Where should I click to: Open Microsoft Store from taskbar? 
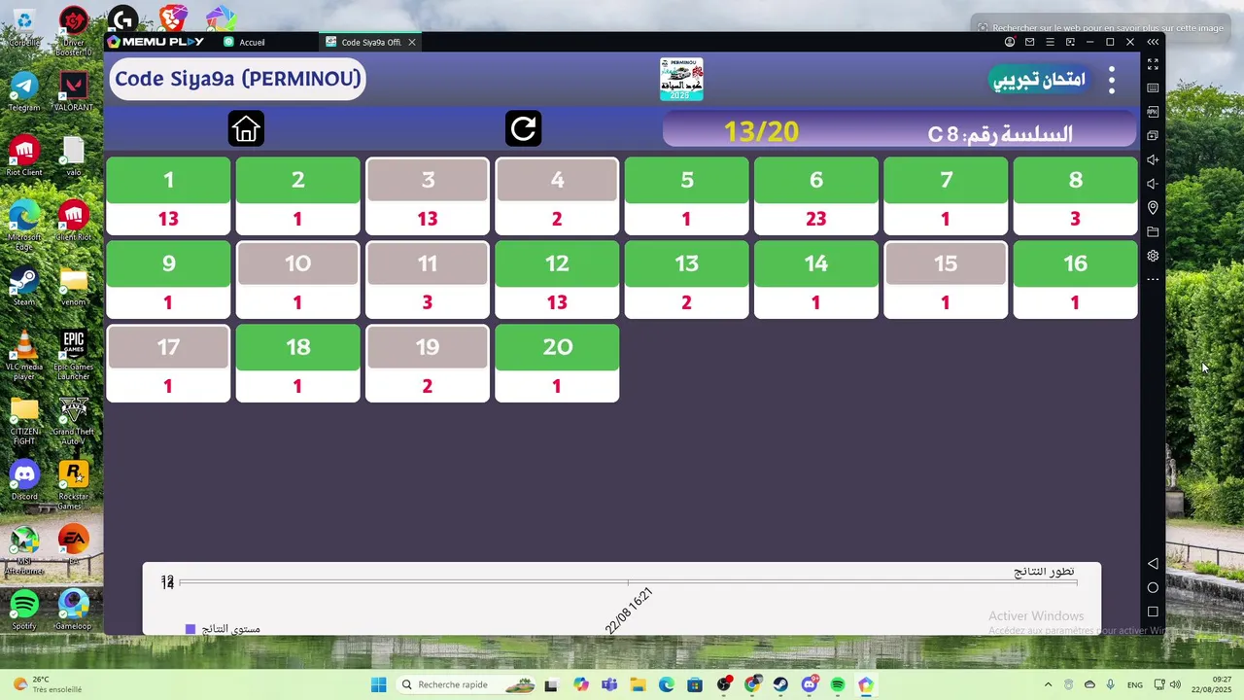pos(695,684)
